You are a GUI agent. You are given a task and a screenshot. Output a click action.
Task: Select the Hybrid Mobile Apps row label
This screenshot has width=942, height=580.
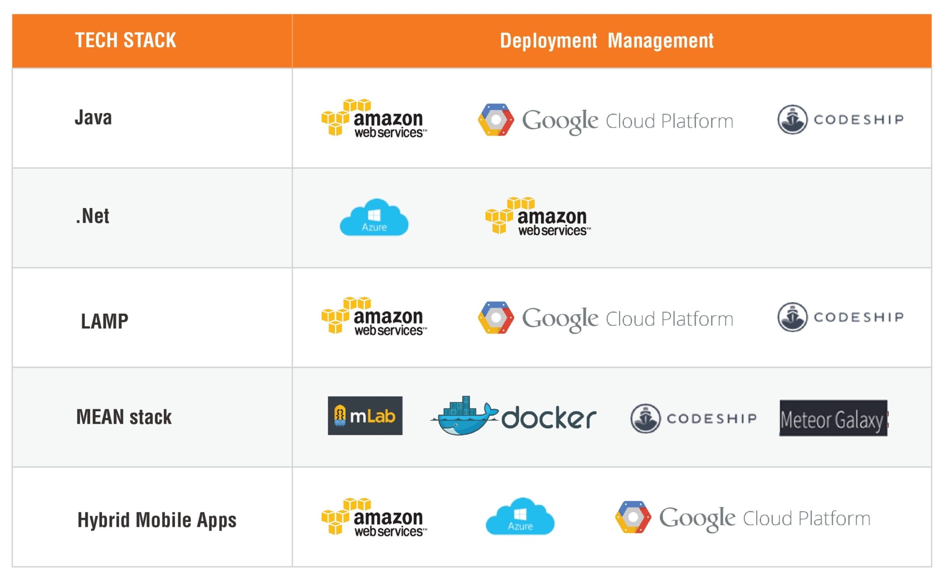[157, 521]
